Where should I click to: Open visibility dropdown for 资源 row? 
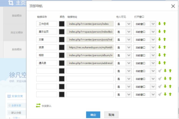point(123,47)
